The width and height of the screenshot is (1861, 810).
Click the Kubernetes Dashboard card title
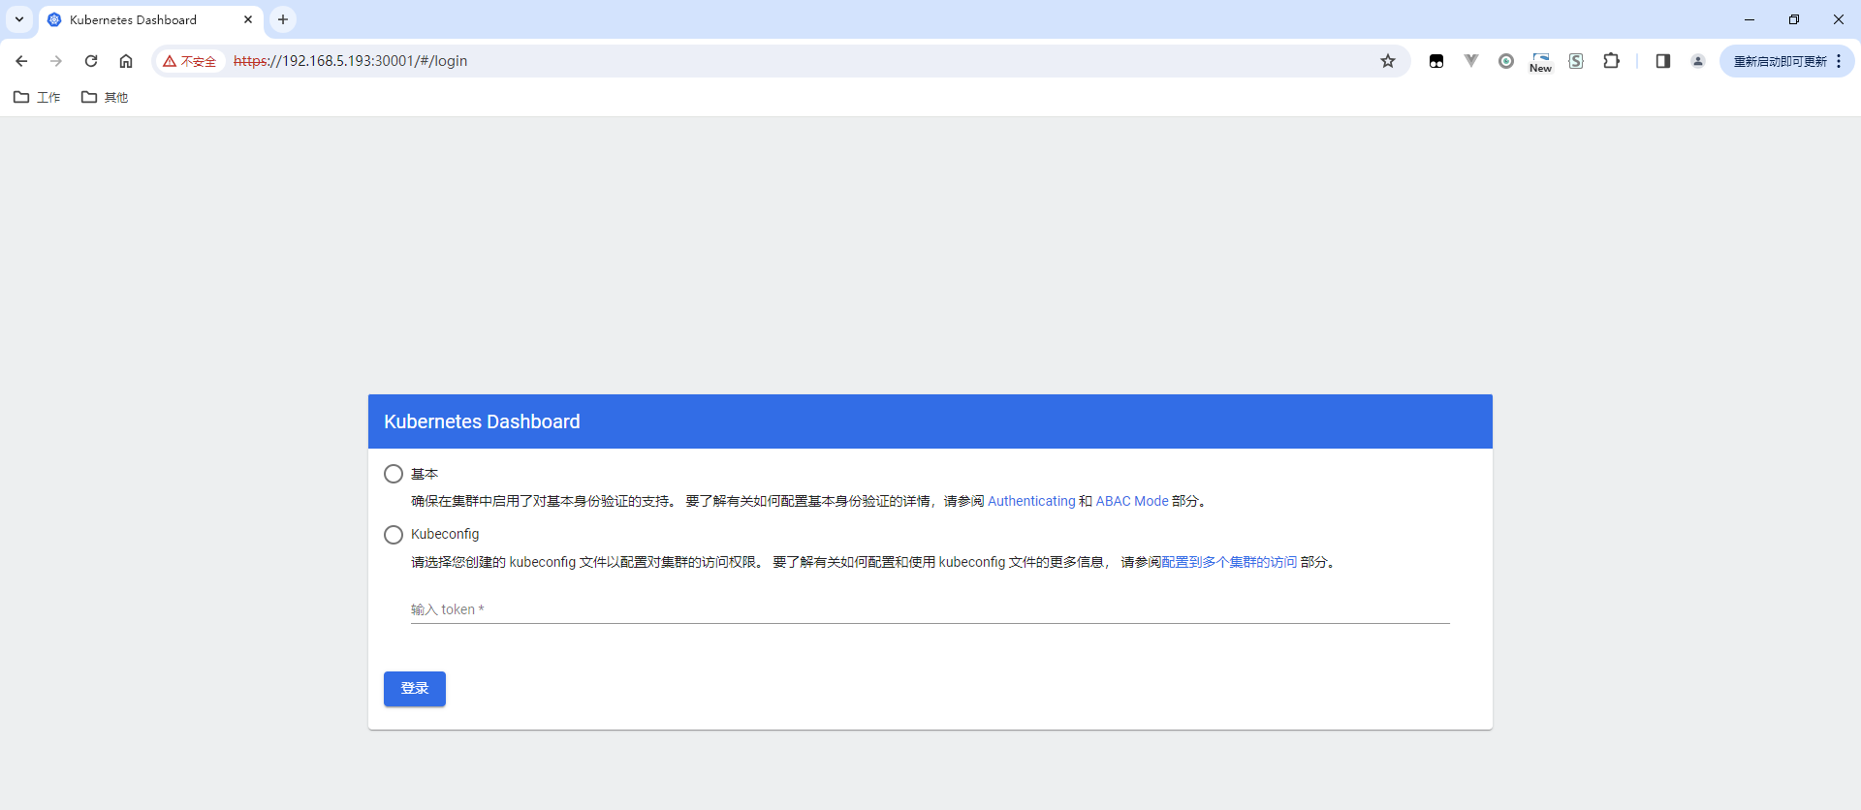click(482, 421)
